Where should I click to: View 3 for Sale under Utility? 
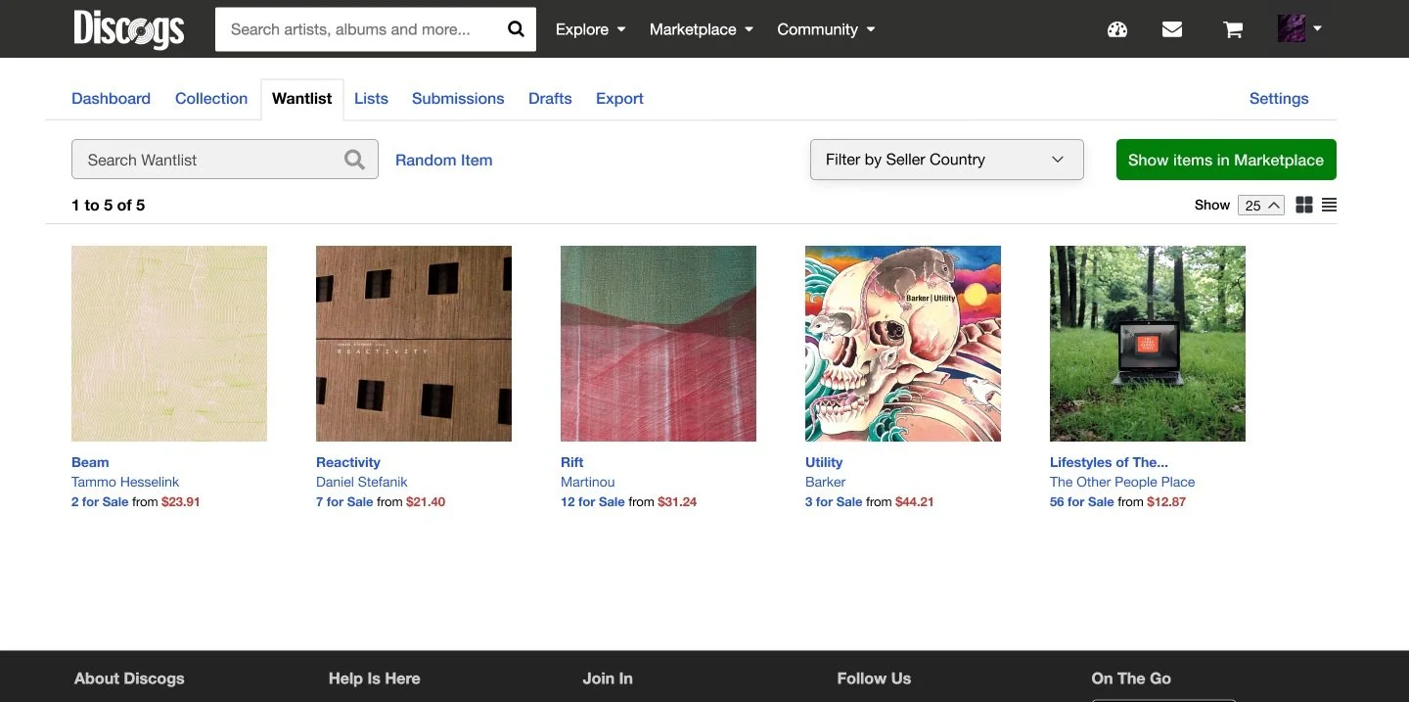pyautogui.click(x=834, y=501)
